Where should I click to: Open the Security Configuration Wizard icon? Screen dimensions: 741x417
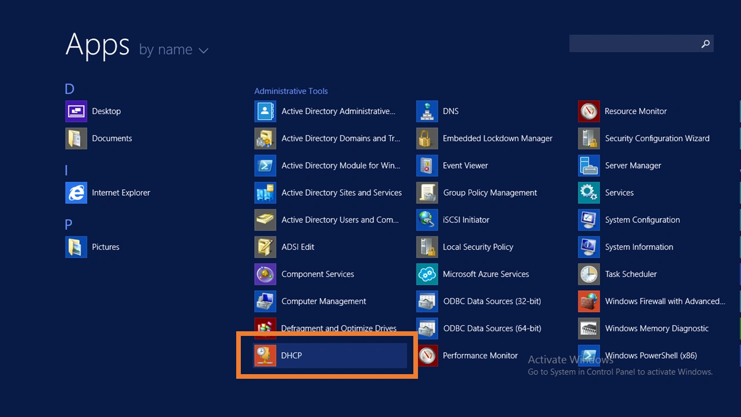(589, 138)
